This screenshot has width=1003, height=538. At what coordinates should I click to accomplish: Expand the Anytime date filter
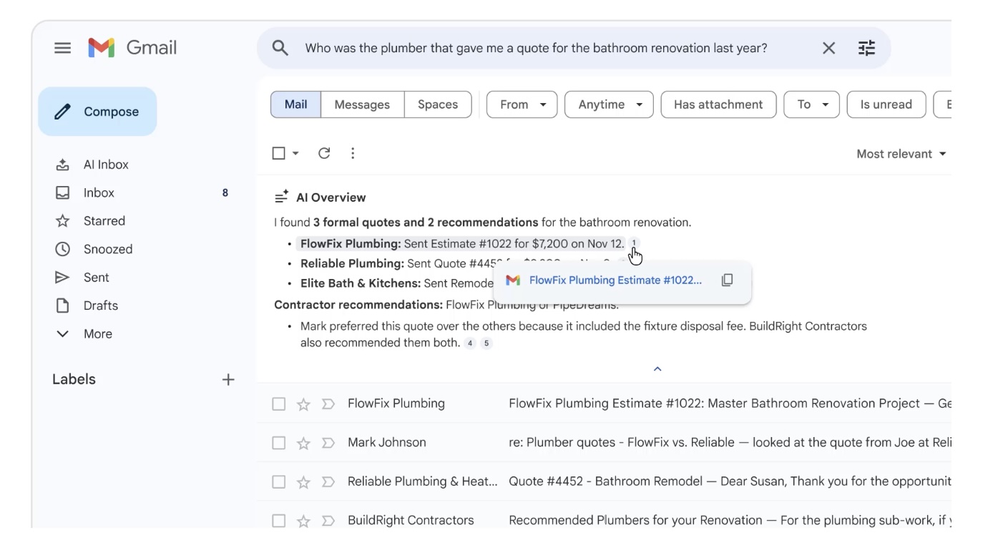coord(609,104)
